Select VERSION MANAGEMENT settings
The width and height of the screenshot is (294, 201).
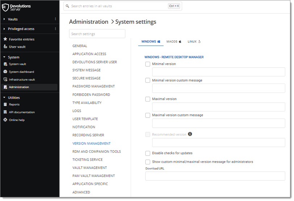pyautogui.click(x=91, y=143)
